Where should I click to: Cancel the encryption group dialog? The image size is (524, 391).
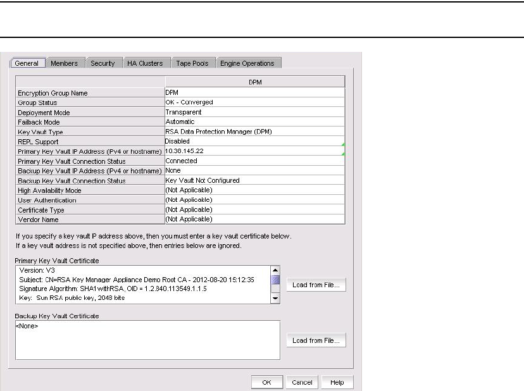click(302, 382)
